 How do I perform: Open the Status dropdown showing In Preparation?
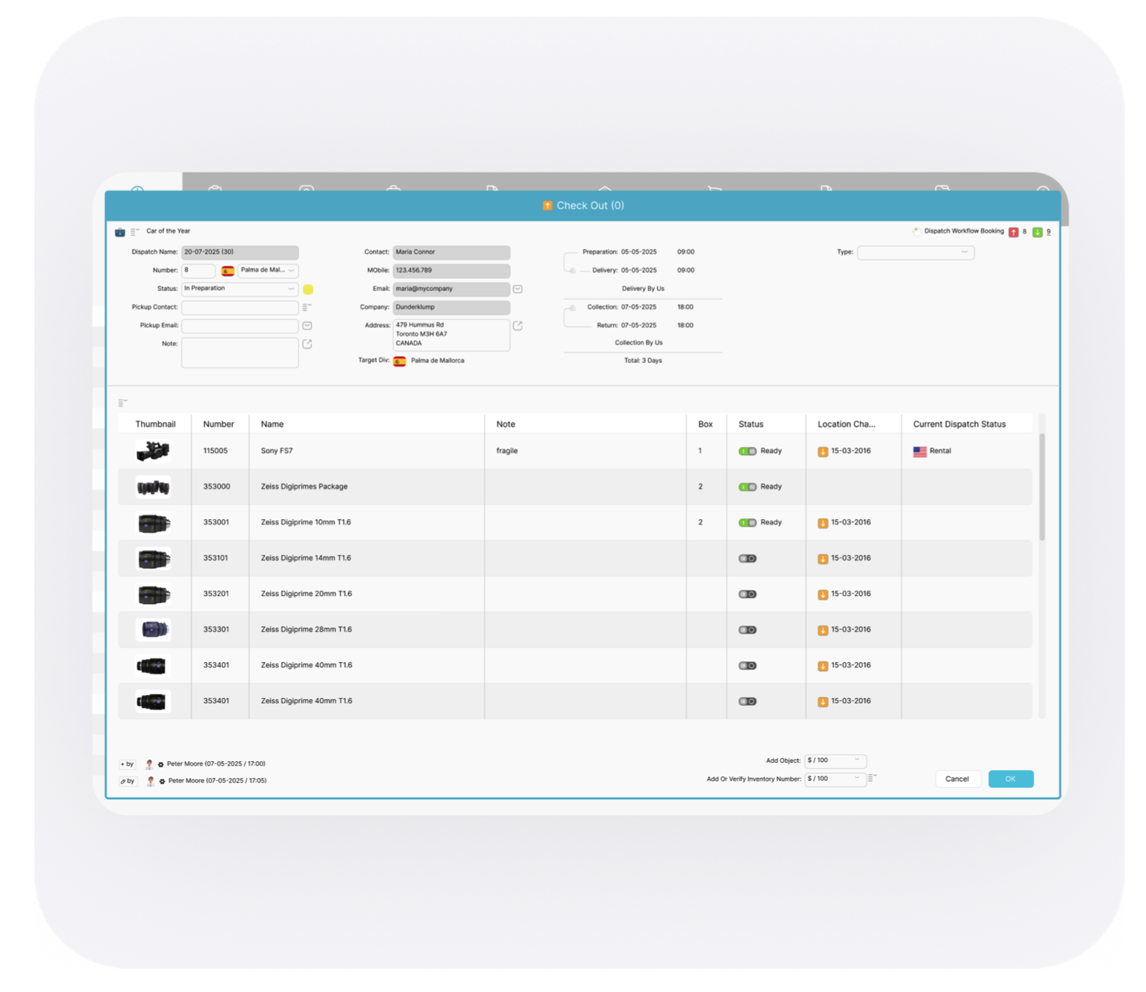239,289
